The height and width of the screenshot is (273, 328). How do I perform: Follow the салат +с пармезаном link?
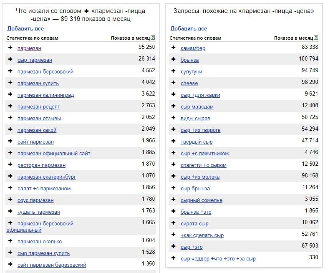(x=44, y=189)
